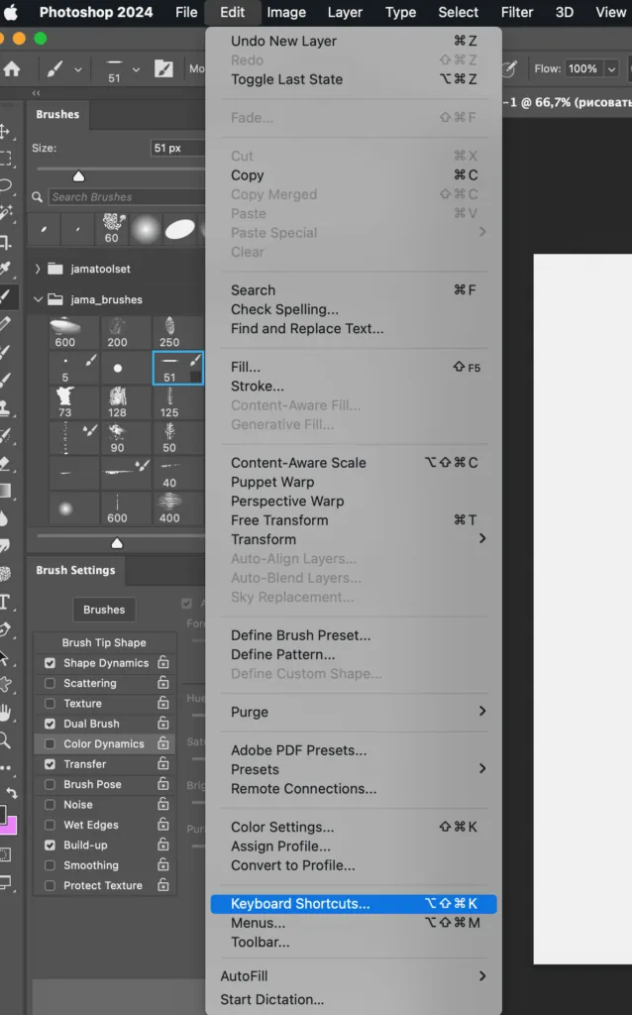
Task: Disable the Dual Brush checkbox
Action: [x=50, y=723]
